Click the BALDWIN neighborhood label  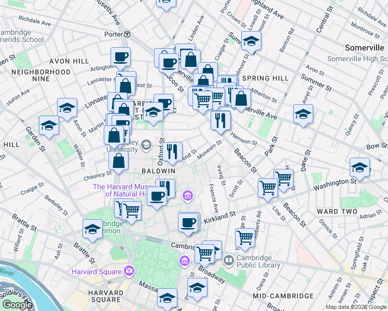pos(159,171)
